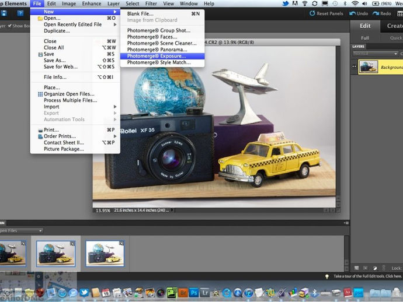Viewport: 403px width, 302px height.
Task: Open the Calendar icon in the Dock
Action: pos(106,293)
